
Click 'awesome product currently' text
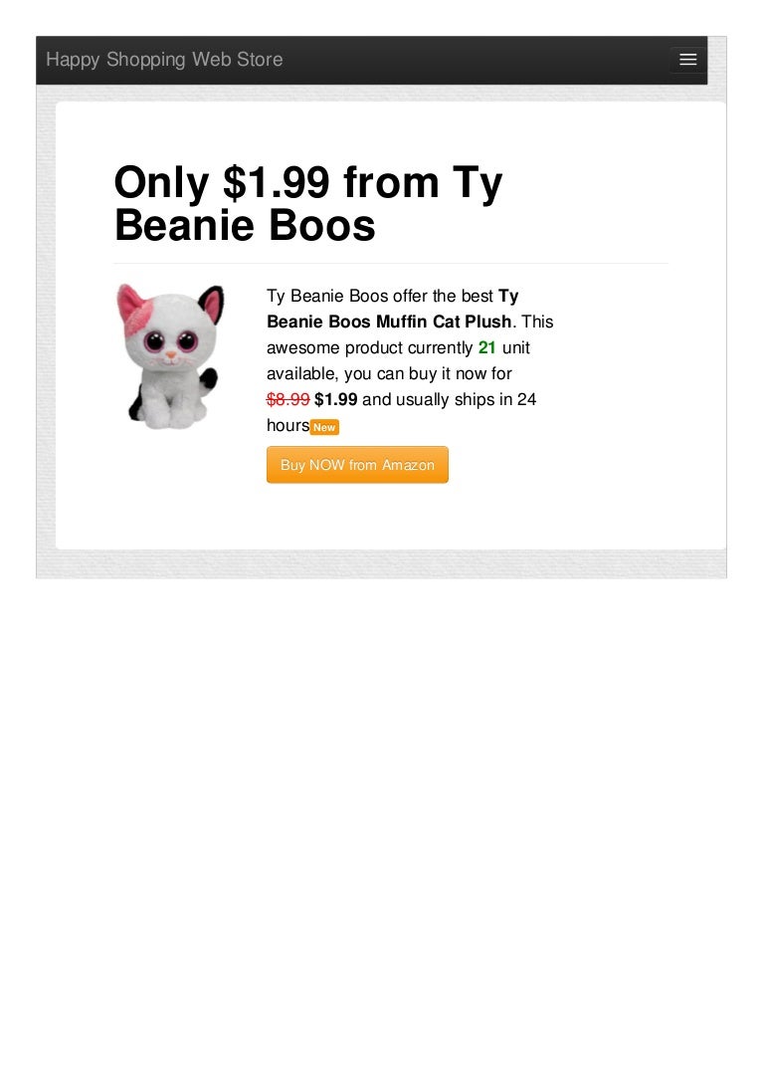click(370, 347)
